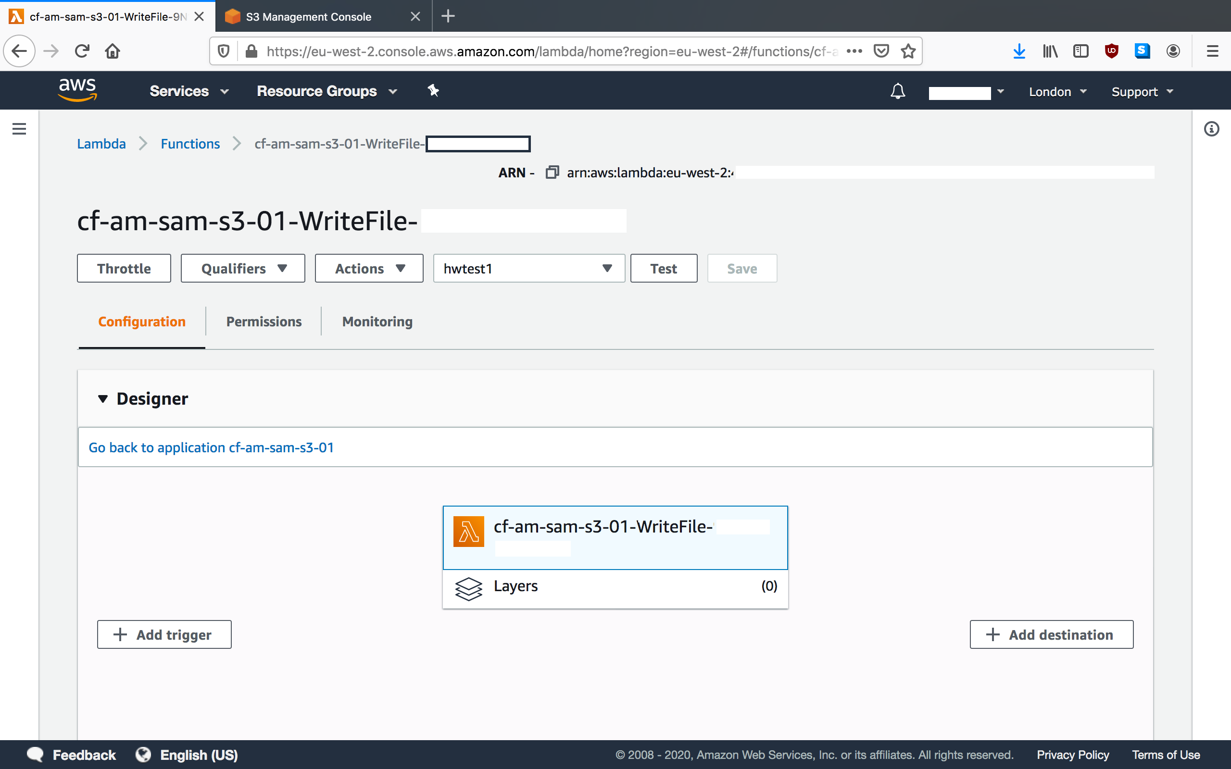The width and height of the screenshot is (1231, 769).
Task: Open the info panel on the right
Action: pos(1212,129)
